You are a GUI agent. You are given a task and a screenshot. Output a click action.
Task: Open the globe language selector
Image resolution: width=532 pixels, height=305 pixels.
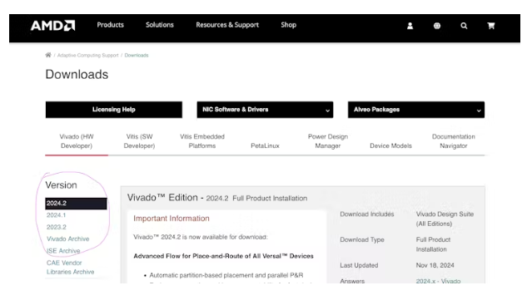tap(437, 26)
